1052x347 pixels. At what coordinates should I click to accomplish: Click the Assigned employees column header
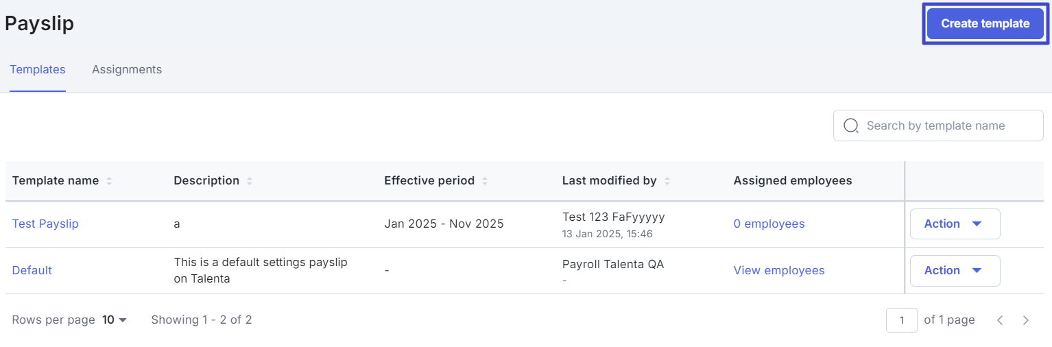point(793,181)
